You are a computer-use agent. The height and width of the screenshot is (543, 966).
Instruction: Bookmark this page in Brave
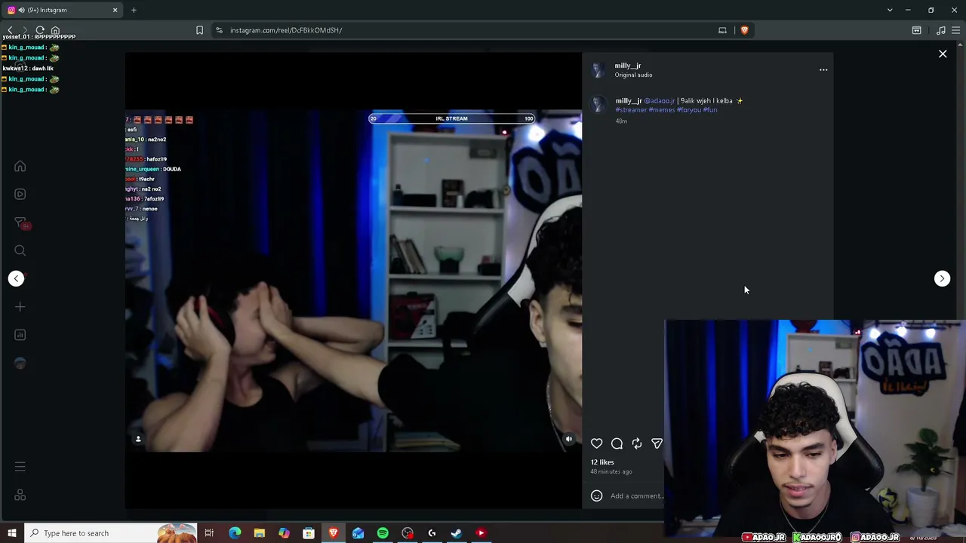tap(199, 30)
